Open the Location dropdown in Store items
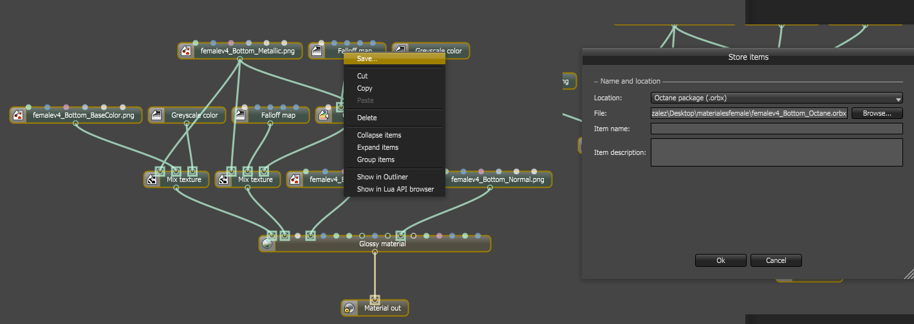 point(777,98)
